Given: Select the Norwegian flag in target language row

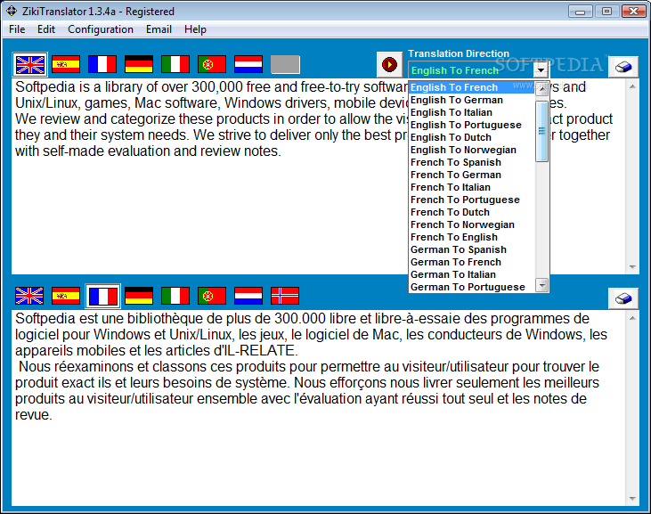Looking at the screenshot, I should pyautogui.click(x=285, y=296).
